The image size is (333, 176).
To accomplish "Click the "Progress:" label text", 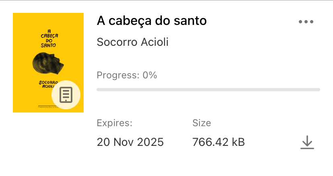I will click(118, 75).
